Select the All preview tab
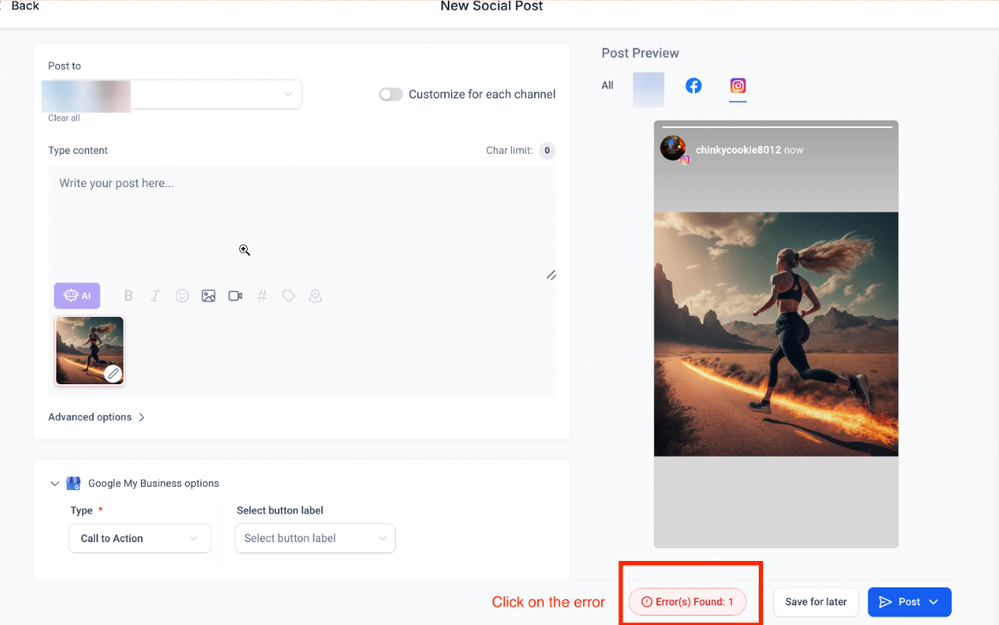The width and height of the screenshot is (999, 625). [x=608, y=85]
